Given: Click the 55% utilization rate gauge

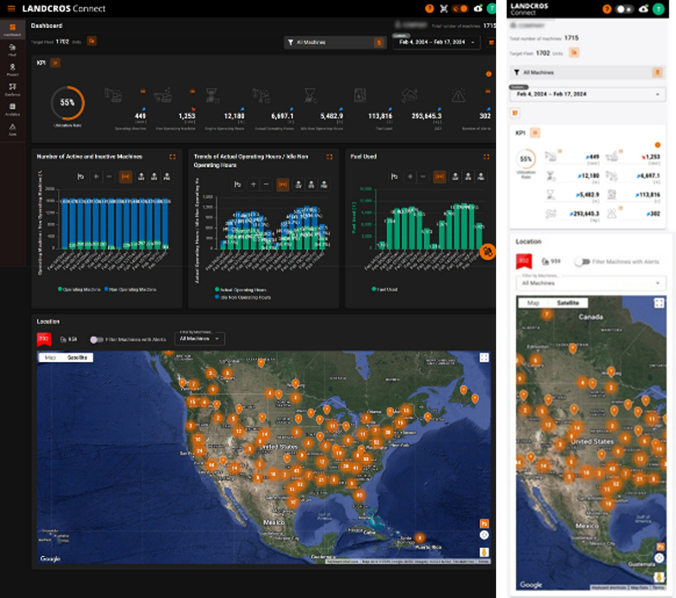Looking at the screenshot, I should click(x=67, y=103).
